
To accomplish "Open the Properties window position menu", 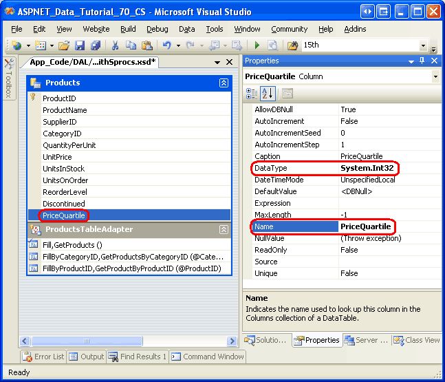I will pos(411,61).
